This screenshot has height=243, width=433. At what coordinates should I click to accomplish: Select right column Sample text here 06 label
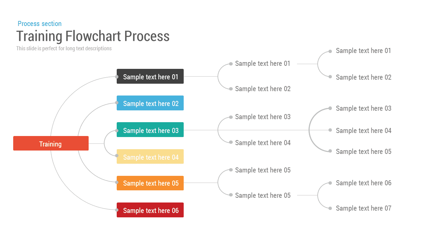pos(363,183)
